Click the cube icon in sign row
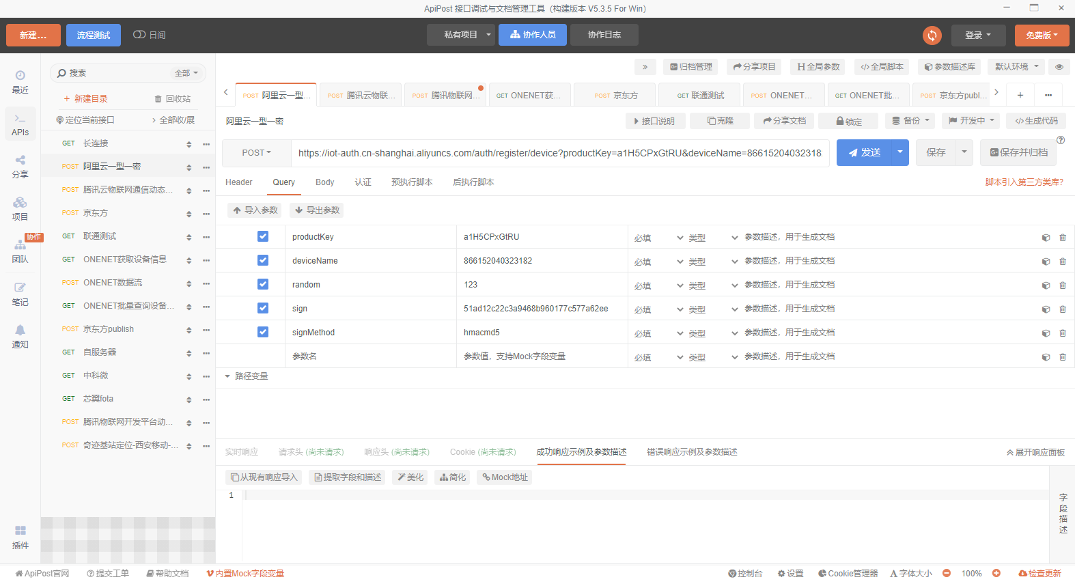Image resolution: width=1075 pixels, height=588 pixels. coord(1046,309)
